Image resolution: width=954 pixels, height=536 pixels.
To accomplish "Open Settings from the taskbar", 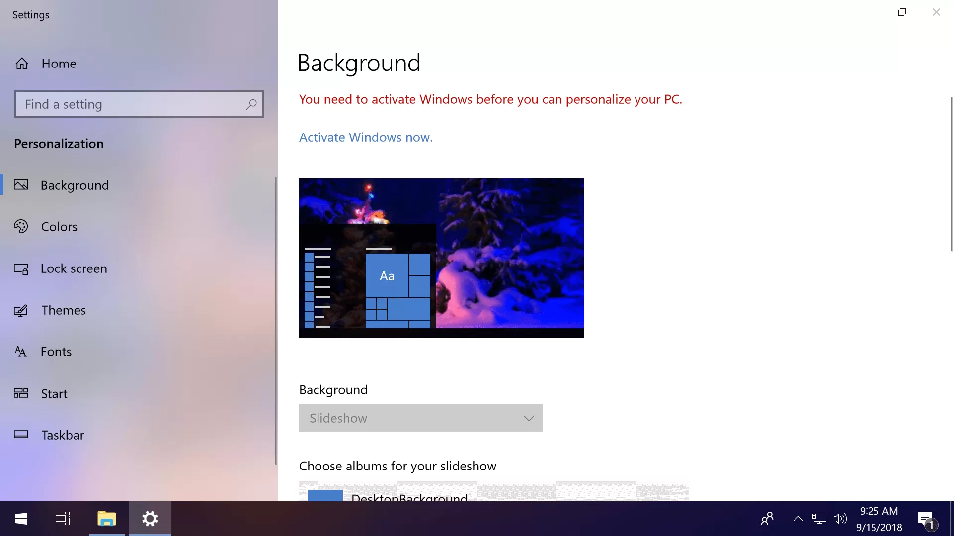I will click(x=150, y=518).
